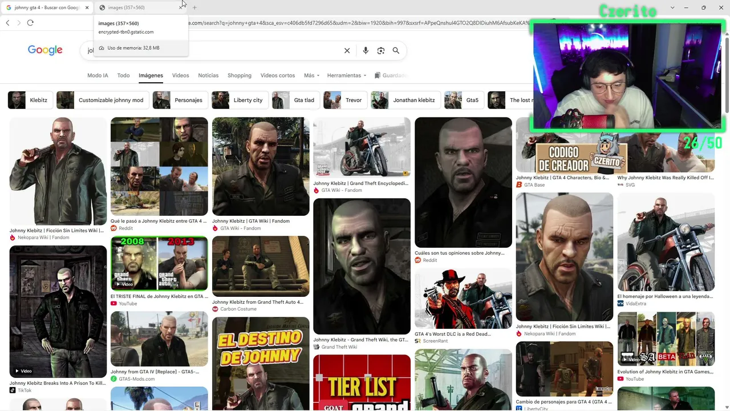This screenshot has height=411, width=730.
Task: Open "GTA 4's Worst DLC" image result
Action: 463,299
